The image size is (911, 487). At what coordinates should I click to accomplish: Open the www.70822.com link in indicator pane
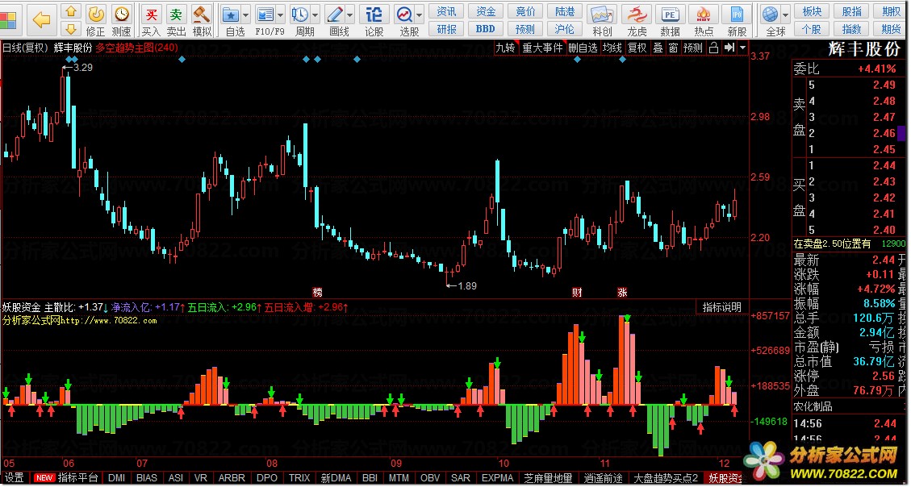(x=109, y=320)
